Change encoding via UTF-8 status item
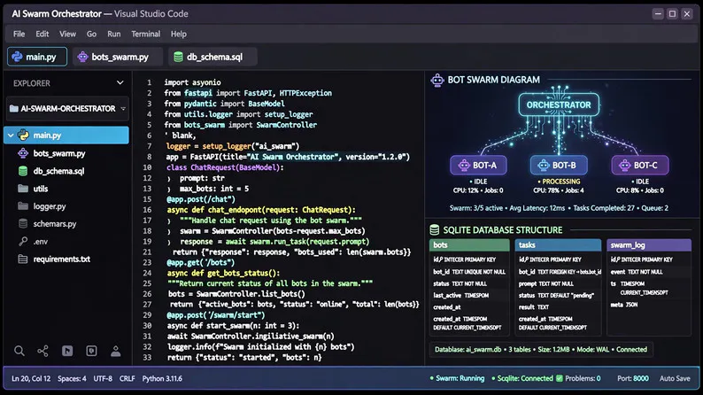703x395 pixels. 103,378
